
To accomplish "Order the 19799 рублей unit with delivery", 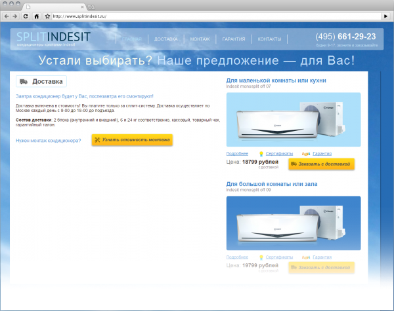I will [x=321, y=268].
